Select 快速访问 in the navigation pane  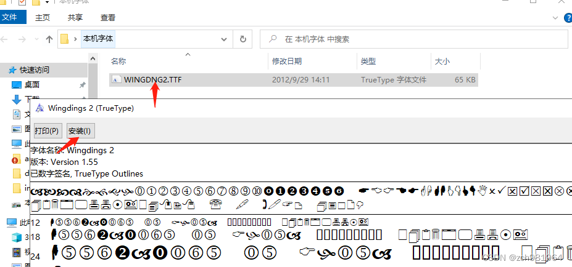(44, 70)
